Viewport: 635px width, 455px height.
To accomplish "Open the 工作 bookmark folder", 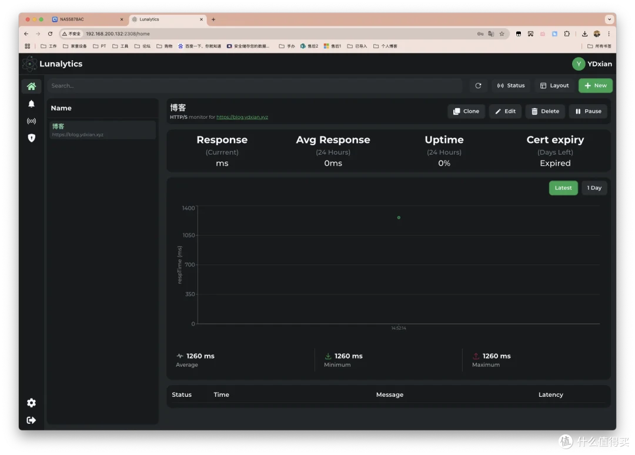I will (49, 46).
